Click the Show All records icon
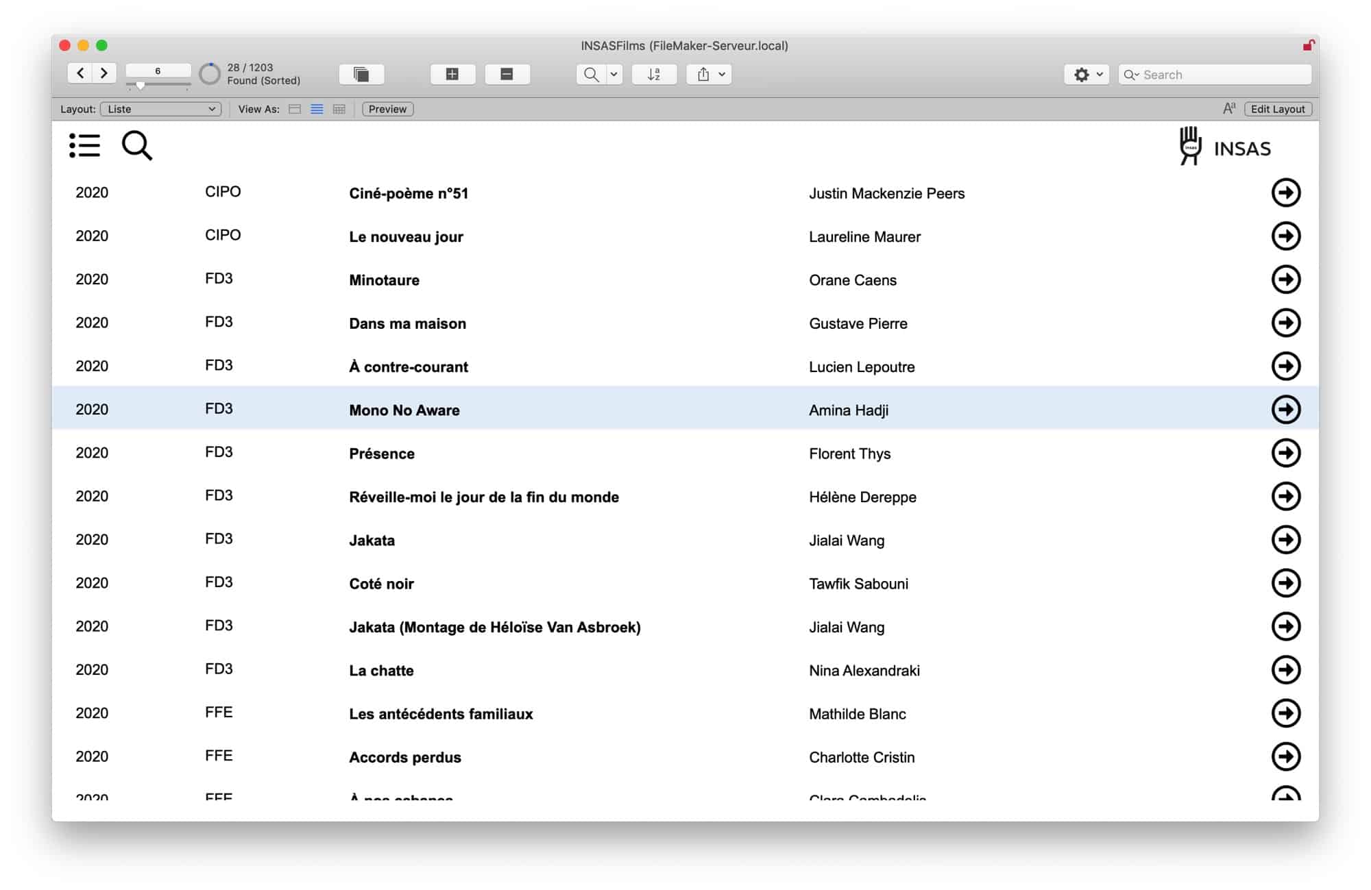Image resolution: width=1371 pixels, height=890 pixels. click(x=361, y=74)
